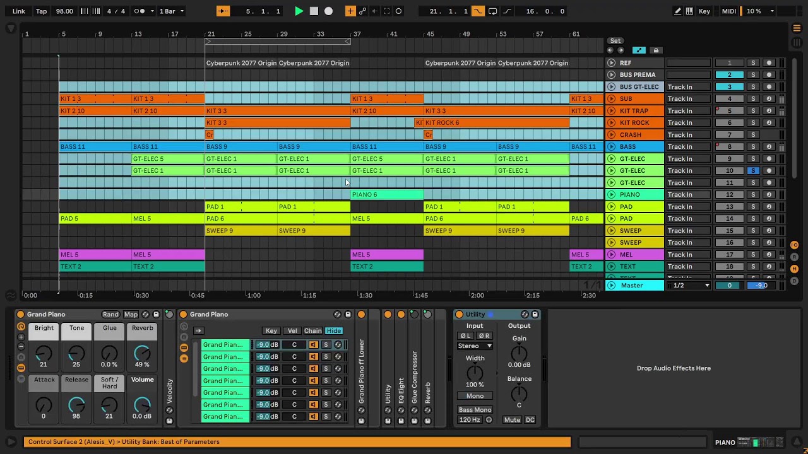The height and width of the screenshot is (454, 808).
Task: Click the Link sync button
Action: [x=19, y=11]
